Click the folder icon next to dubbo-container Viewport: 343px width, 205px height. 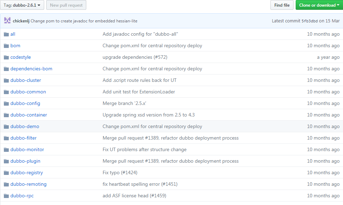pos(6,115)
